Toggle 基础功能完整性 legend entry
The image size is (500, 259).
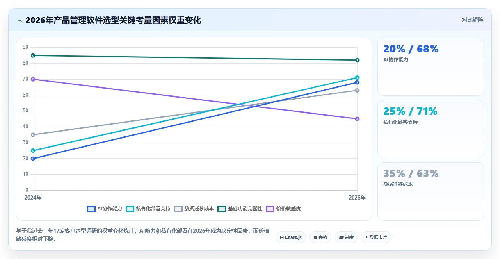pos(240,209)
